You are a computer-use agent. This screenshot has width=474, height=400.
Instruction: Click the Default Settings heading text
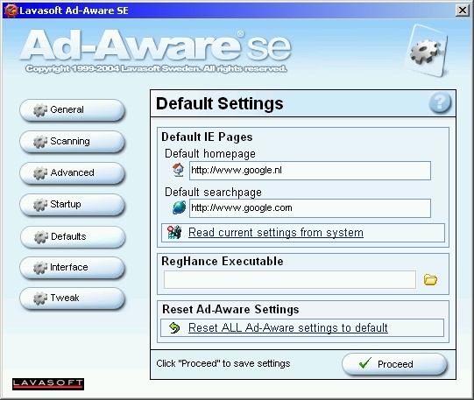click(x=220, y=103)
